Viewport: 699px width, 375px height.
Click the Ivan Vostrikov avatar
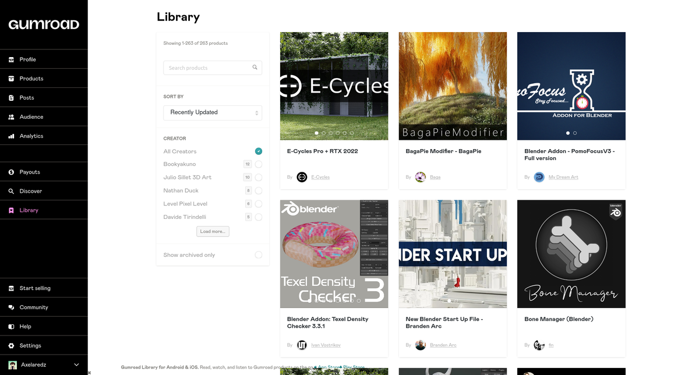coord(302,345)
